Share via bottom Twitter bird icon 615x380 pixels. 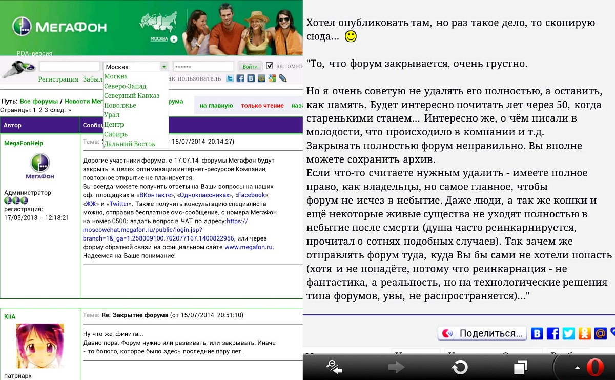pos(568,333)
